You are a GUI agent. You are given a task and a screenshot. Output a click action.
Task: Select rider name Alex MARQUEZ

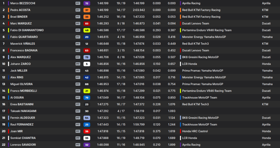pyautogui.click(x=21, y=57)
